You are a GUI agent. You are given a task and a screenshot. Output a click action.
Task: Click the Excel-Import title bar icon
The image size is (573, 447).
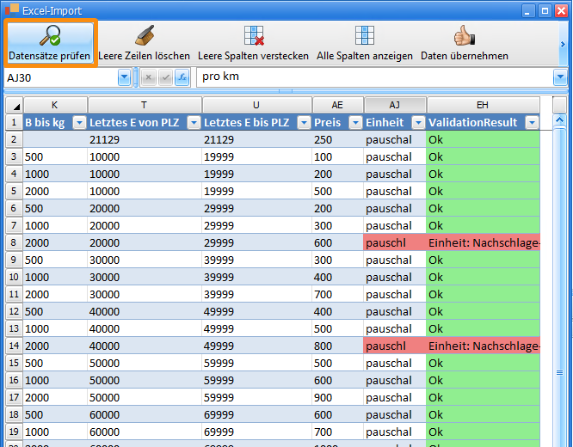pyautogui.click(x=12, y=9)
